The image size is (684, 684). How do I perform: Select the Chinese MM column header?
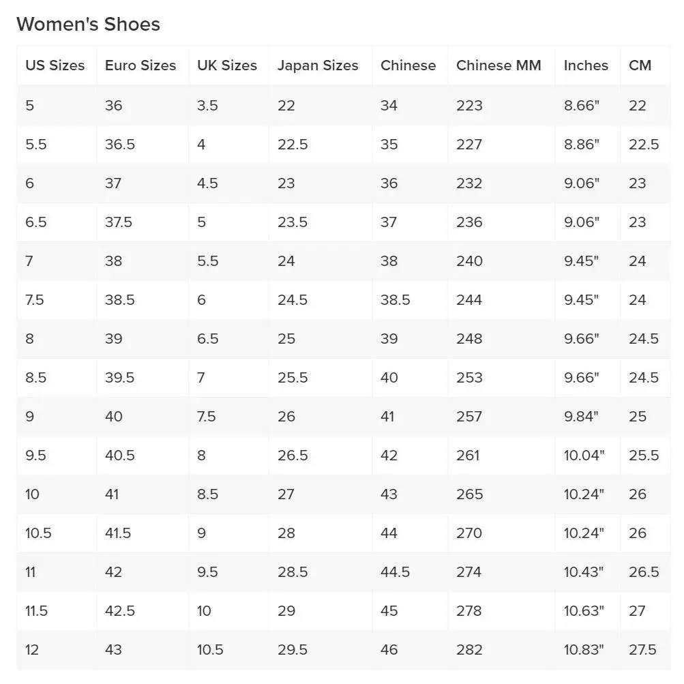click(499, 65)
